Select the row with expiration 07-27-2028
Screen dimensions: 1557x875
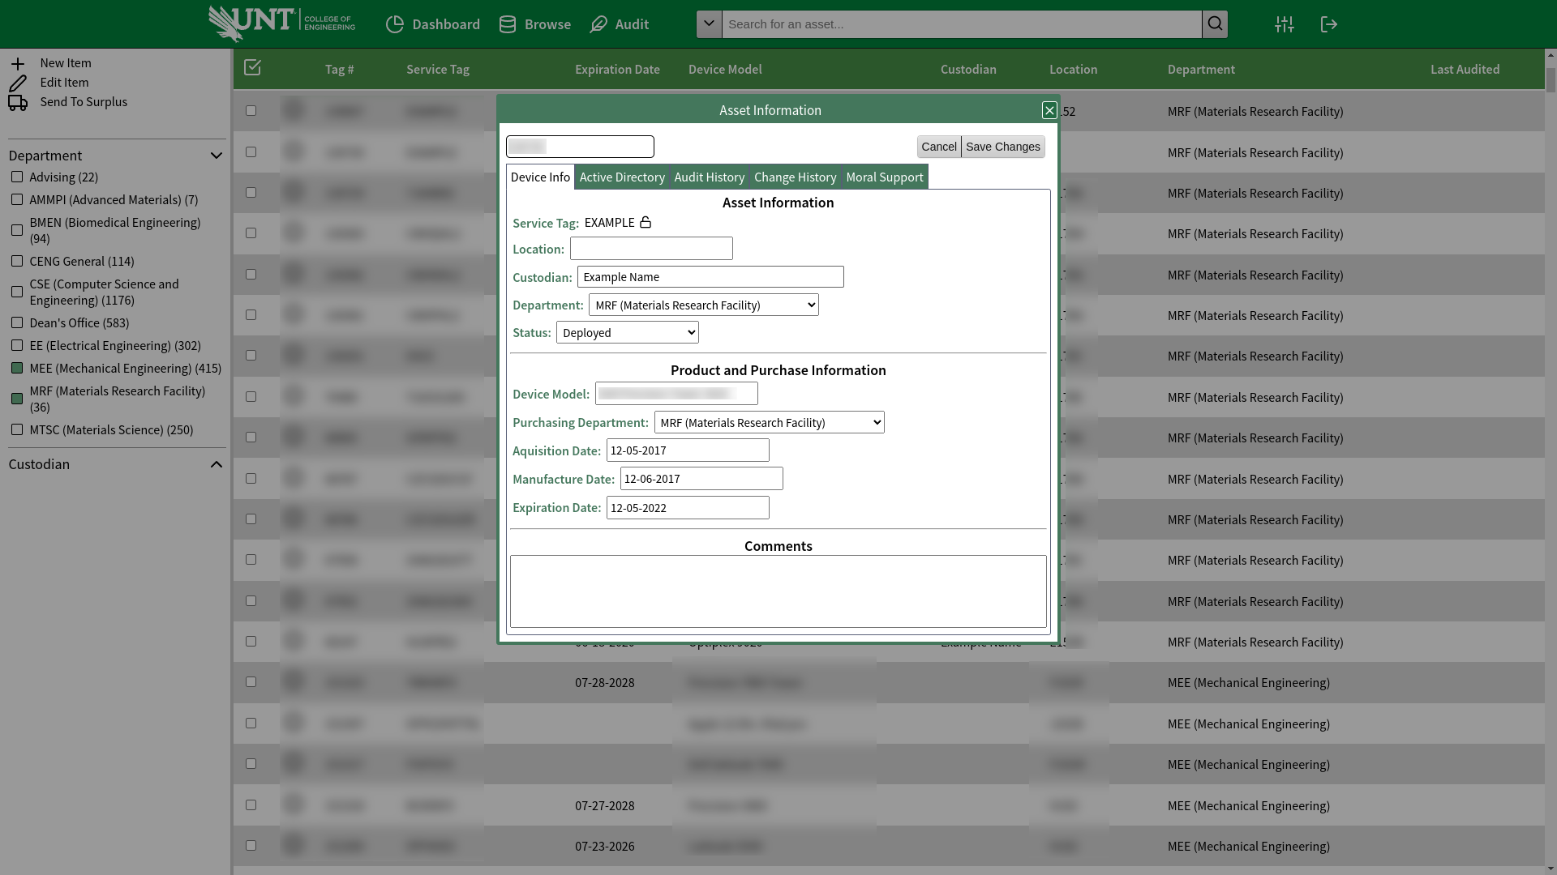coord(251,805)
